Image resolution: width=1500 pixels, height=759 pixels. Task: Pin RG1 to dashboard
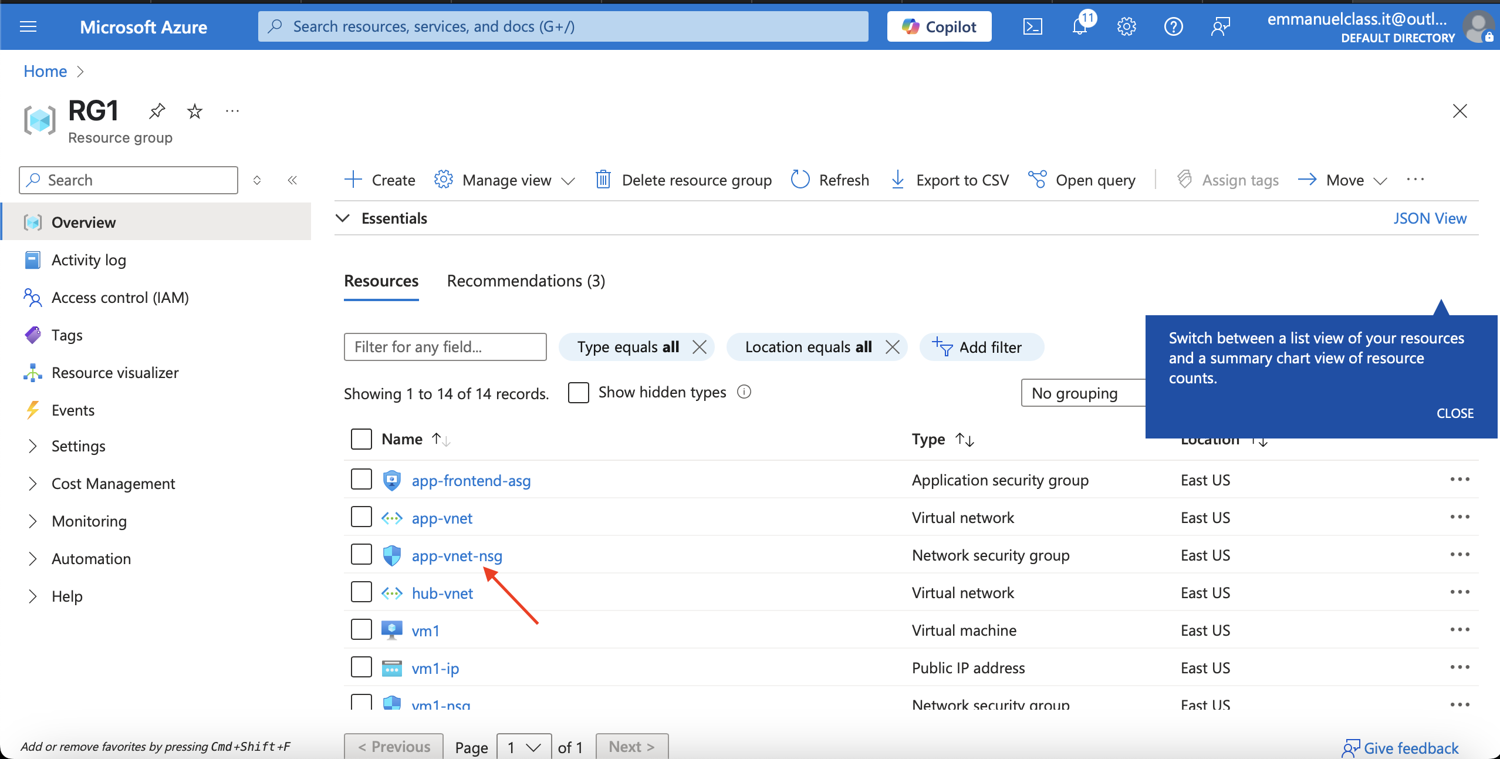[157, 111]
